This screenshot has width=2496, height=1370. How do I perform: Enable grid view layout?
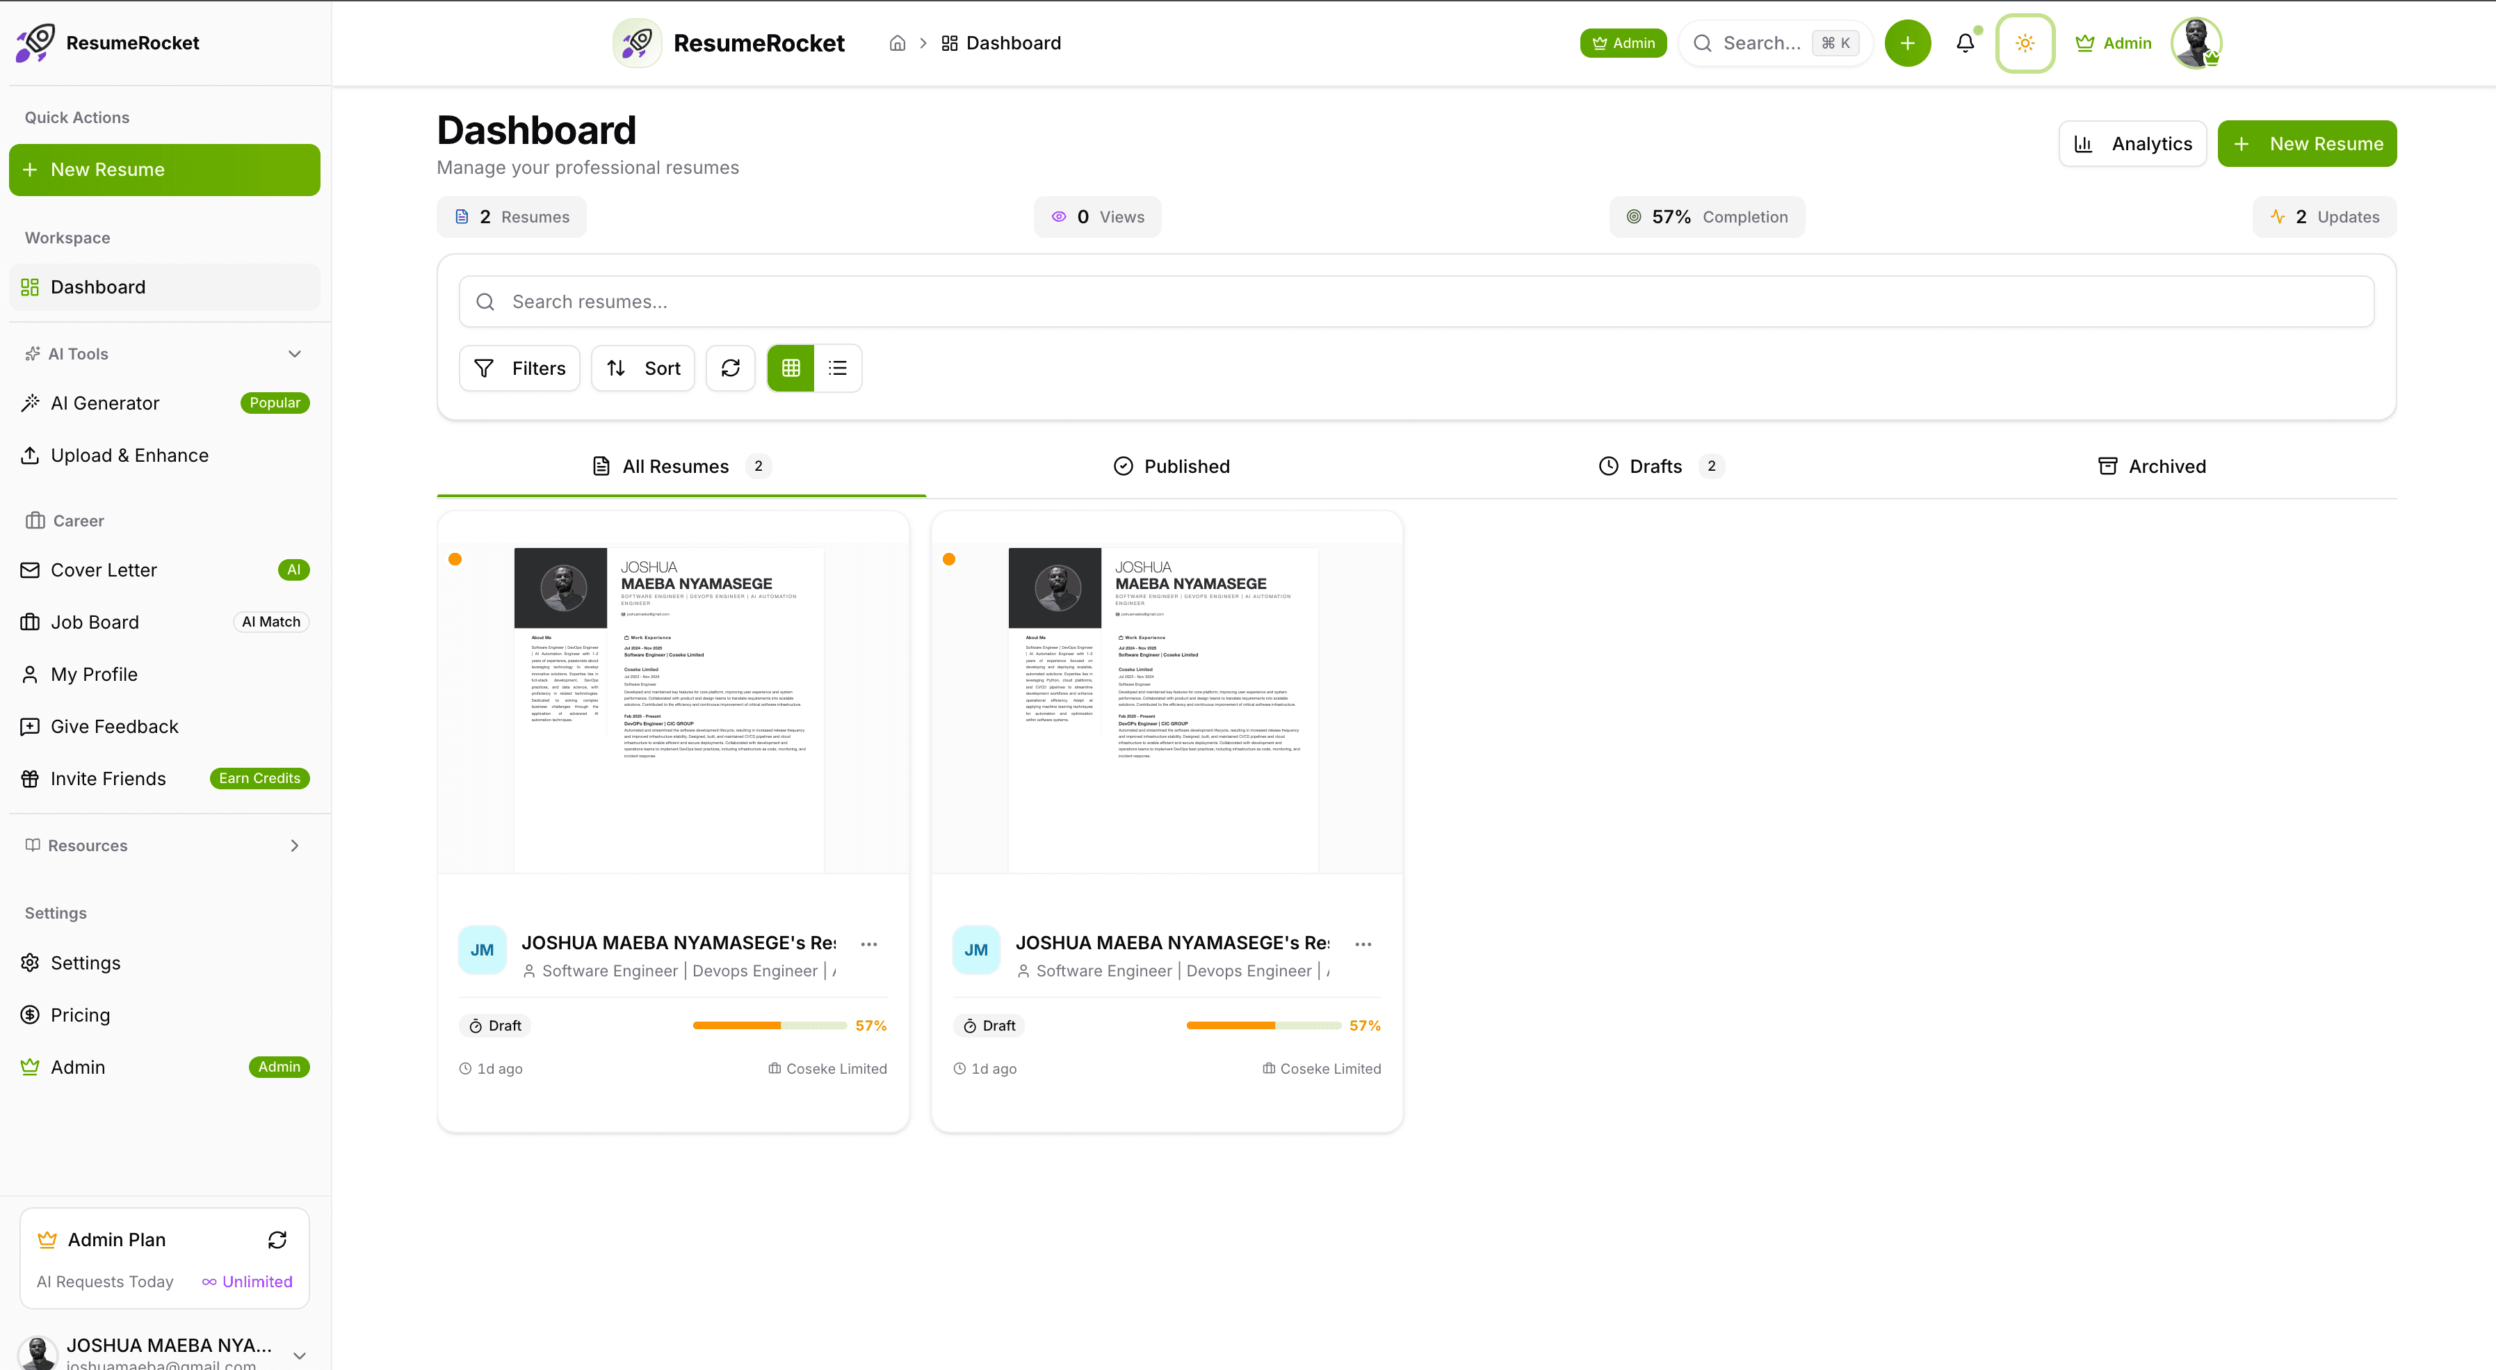click(x=790, y=368)
